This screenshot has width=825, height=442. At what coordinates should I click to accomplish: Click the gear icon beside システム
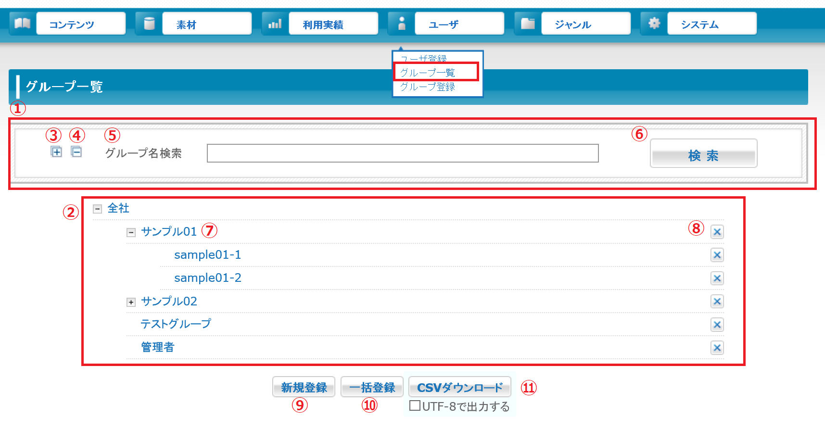(654, 23)
